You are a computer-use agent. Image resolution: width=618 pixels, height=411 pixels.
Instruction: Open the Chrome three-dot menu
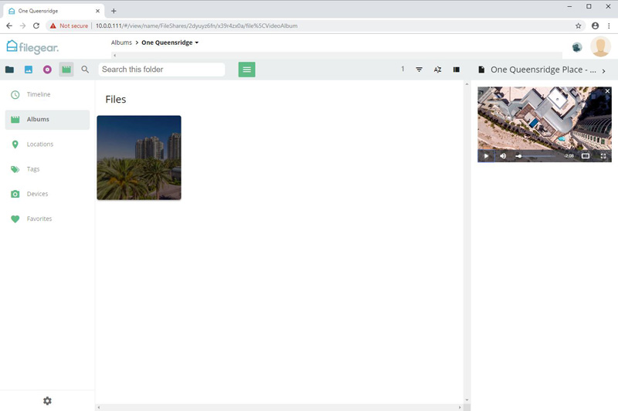609,25
